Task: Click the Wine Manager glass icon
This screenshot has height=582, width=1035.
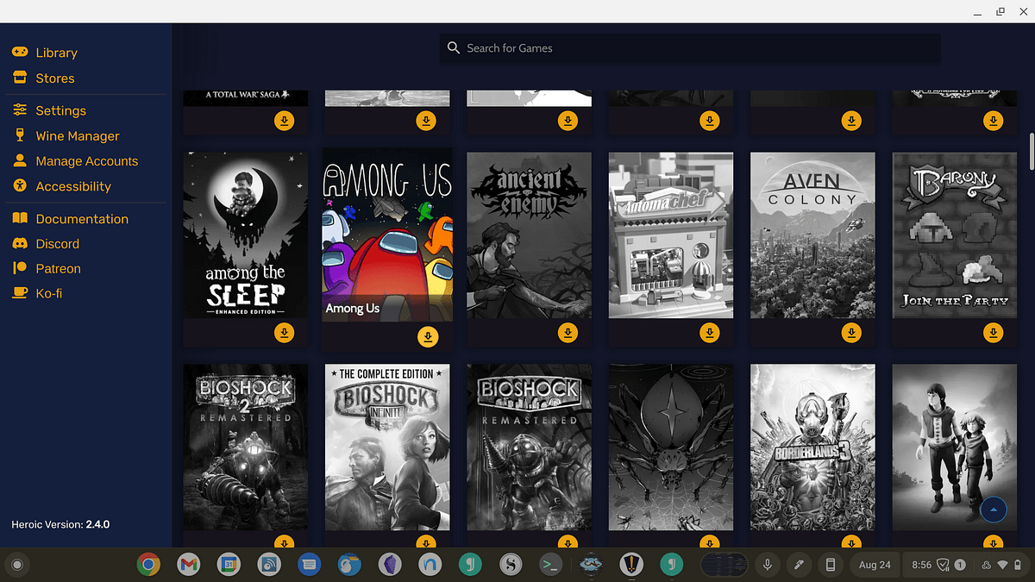Action: (18, 135)
